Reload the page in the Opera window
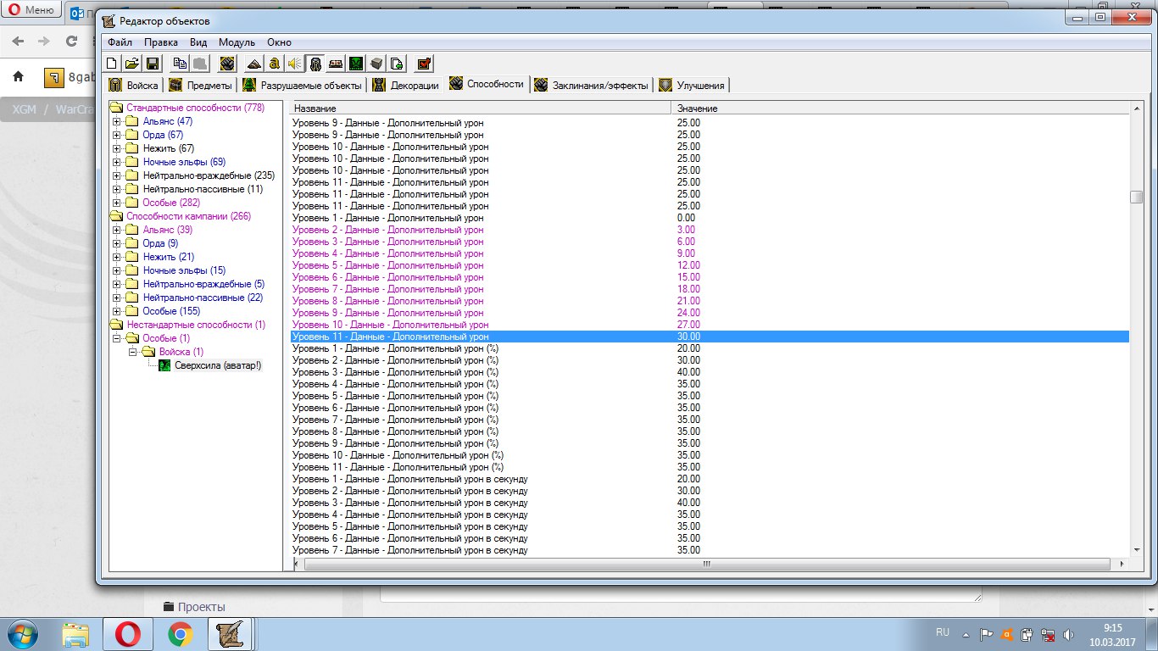 pos(71,41)
